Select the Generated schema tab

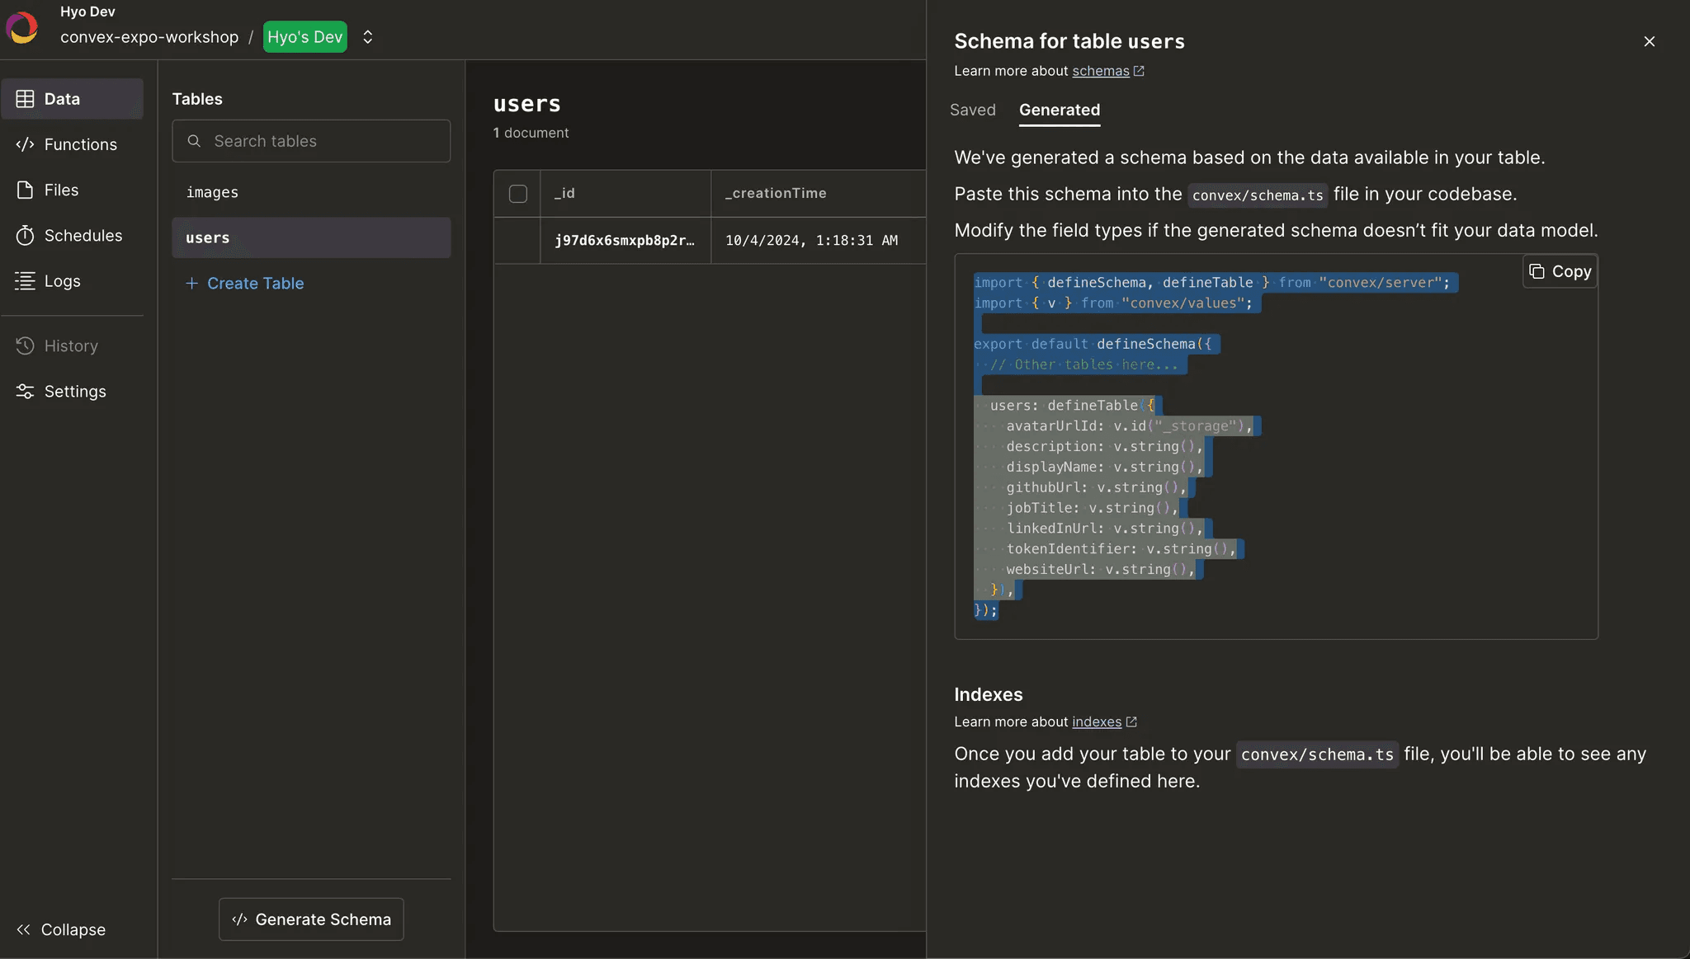tap(1059, 110)
